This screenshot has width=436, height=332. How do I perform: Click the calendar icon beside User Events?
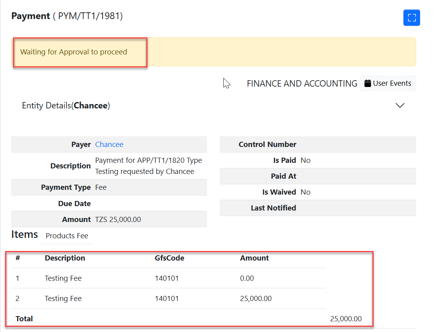pyautogui.click(x=368, y=83)
